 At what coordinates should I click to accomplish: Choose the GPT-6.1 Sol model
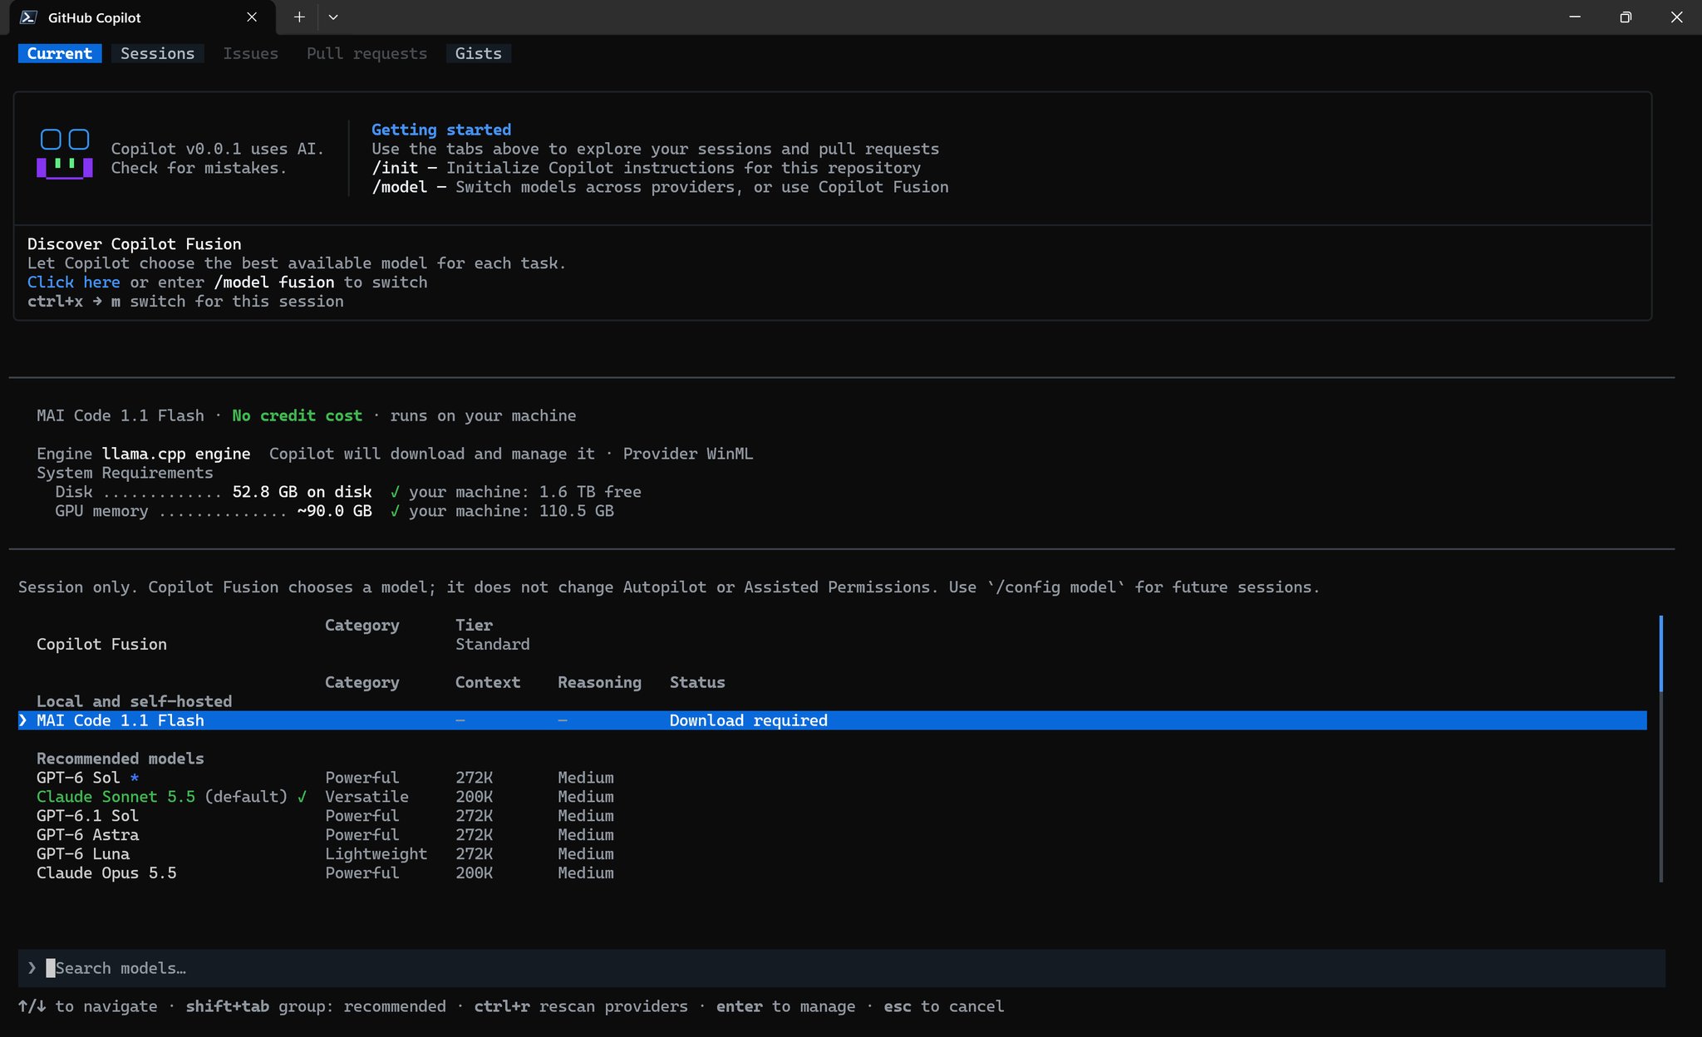833,816
